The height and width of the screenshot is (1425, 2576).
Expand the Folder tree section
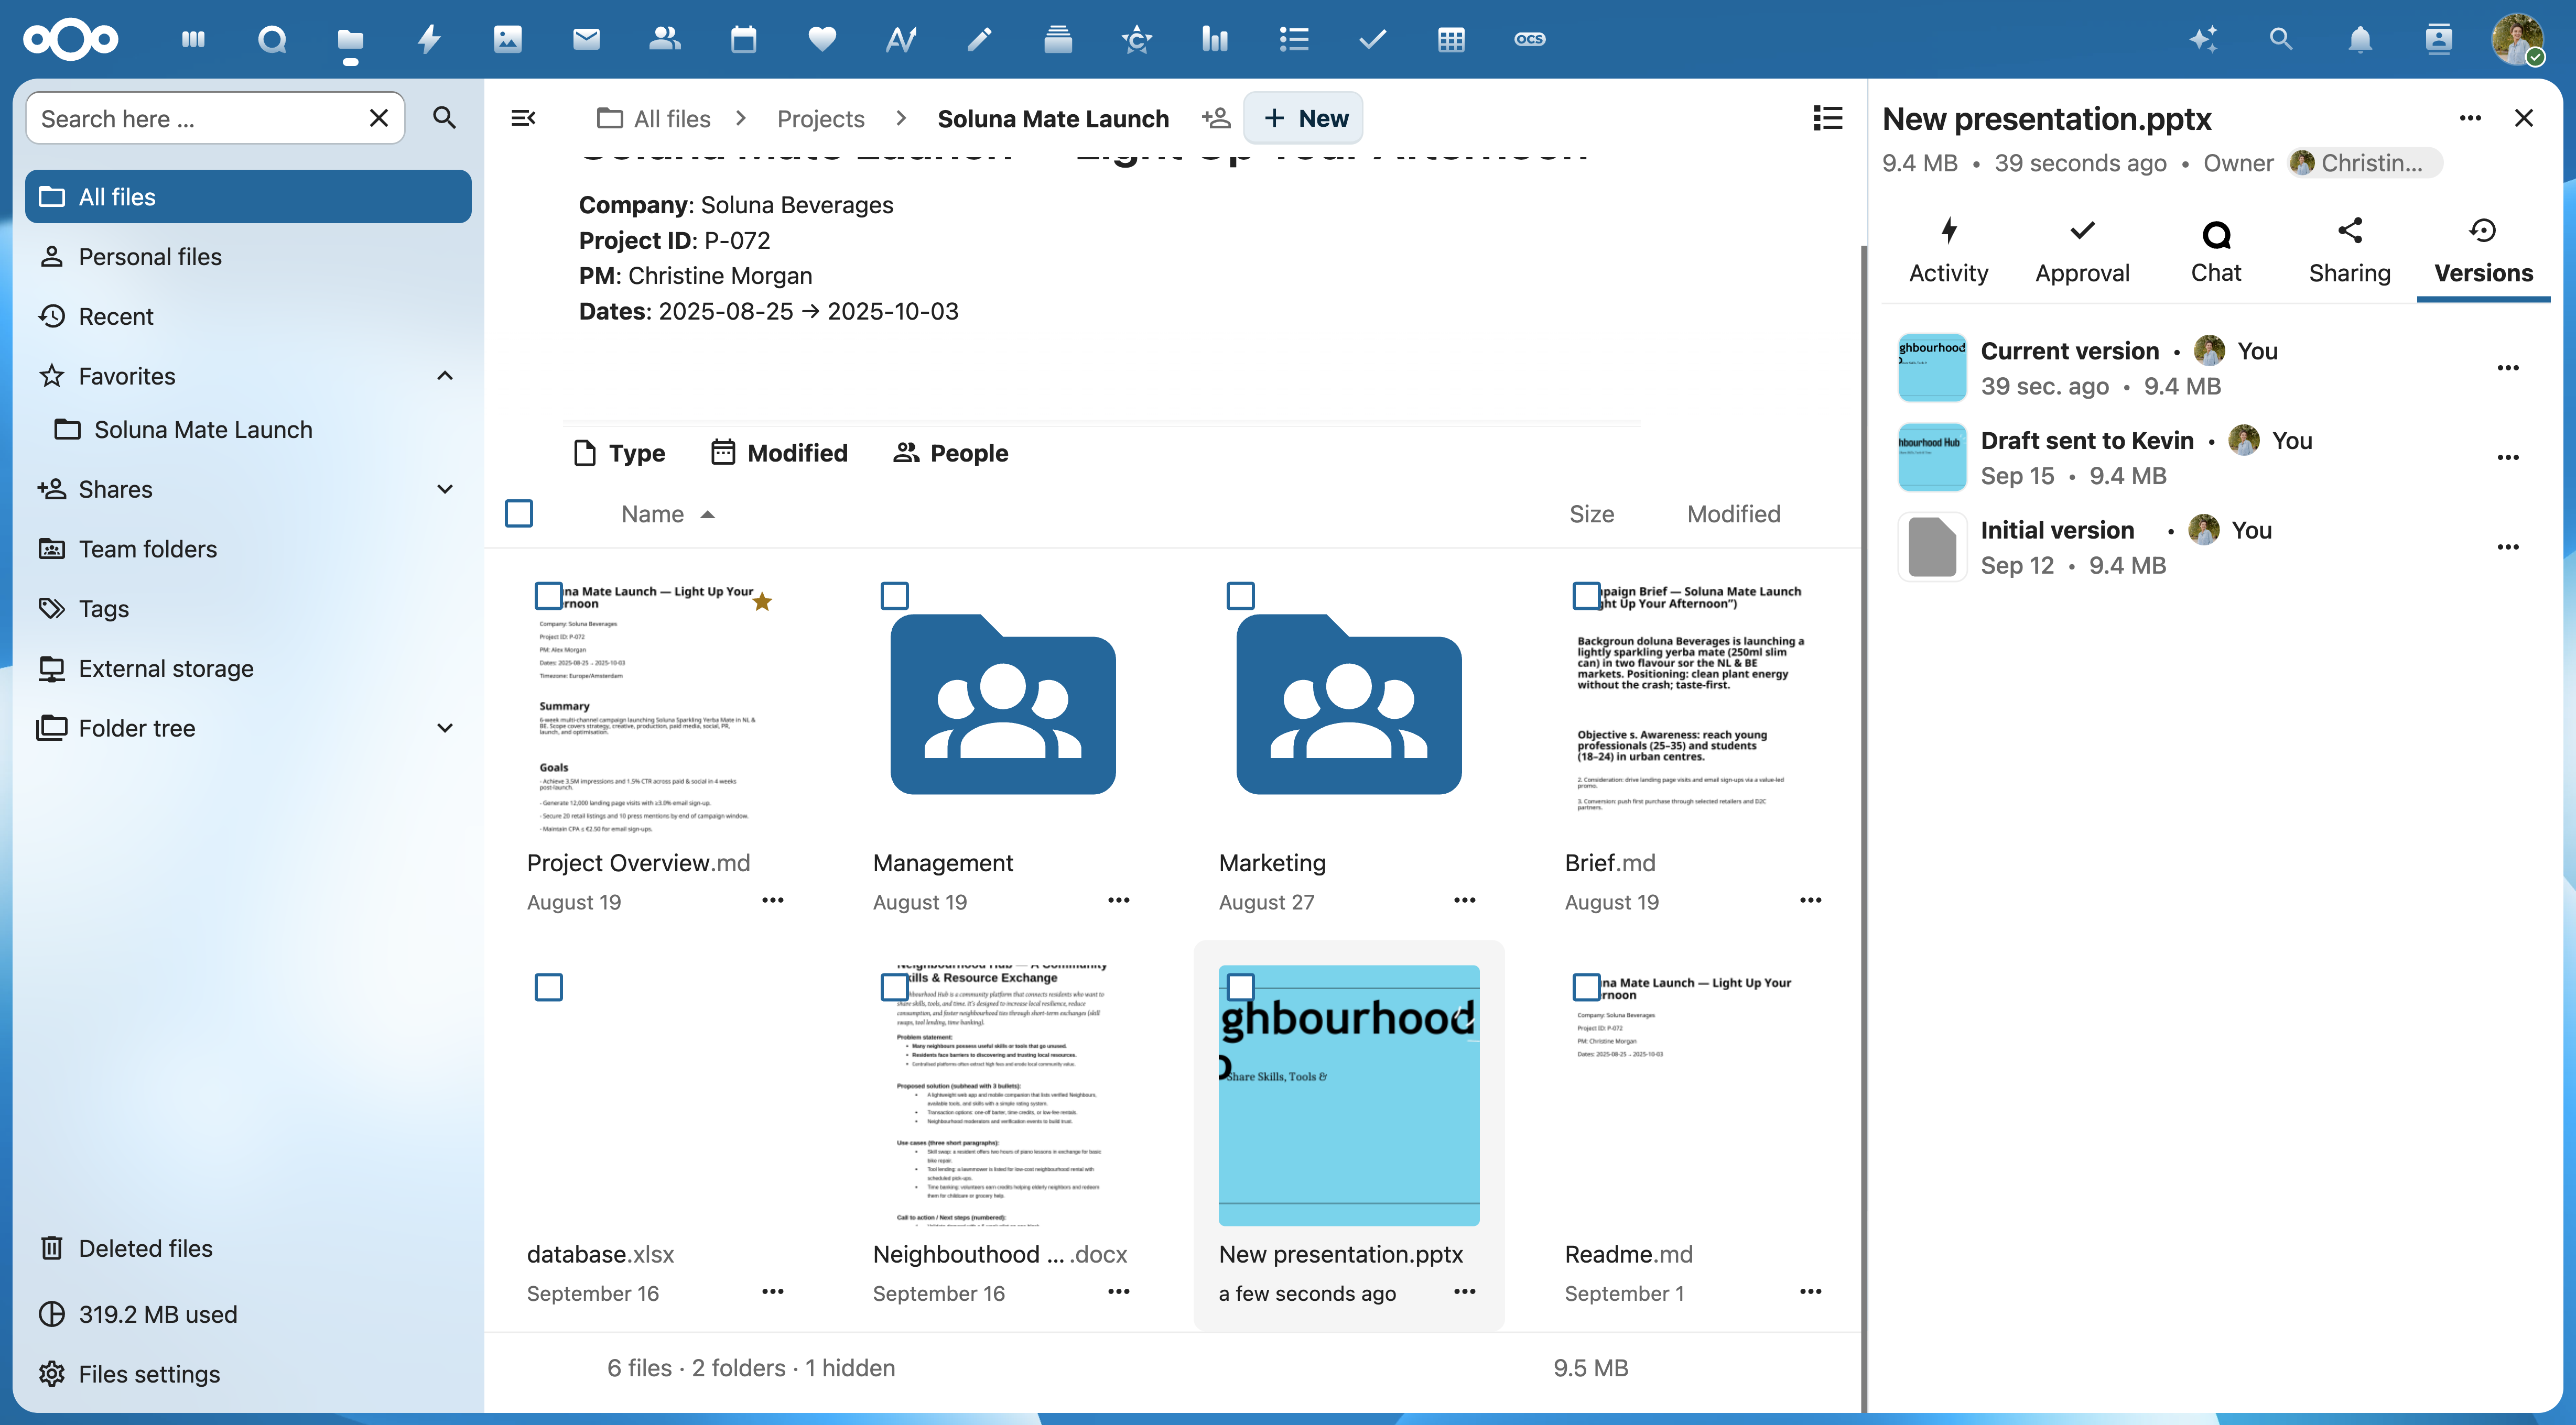444,728
